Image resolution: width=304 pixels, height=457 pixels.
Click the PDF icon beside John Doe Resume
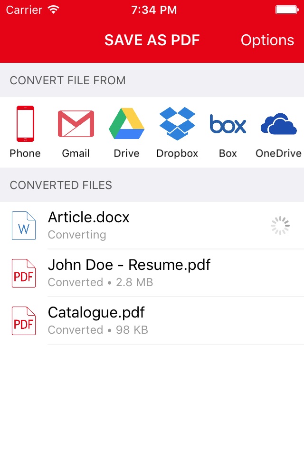point(24,273)
